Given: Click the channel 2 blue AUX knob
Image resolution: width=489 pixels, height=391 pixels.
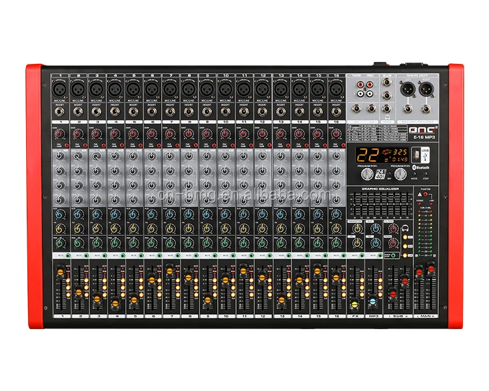Looking at the screenshot, I should pyautogui.click(x=78, y=214).
